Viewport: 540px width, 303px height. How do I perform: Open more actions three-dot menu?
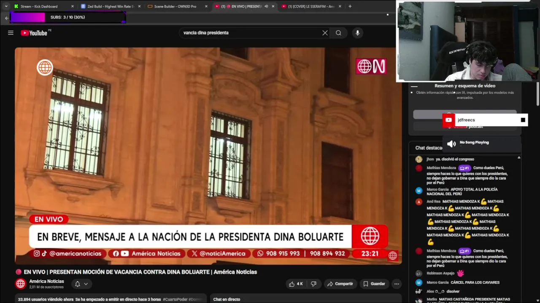[397, 284]
